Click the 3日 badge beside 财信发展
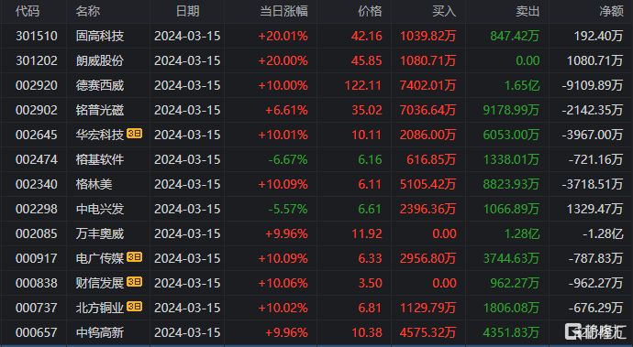Viewport: 633px width, 347px height. [x=135, y=282]
